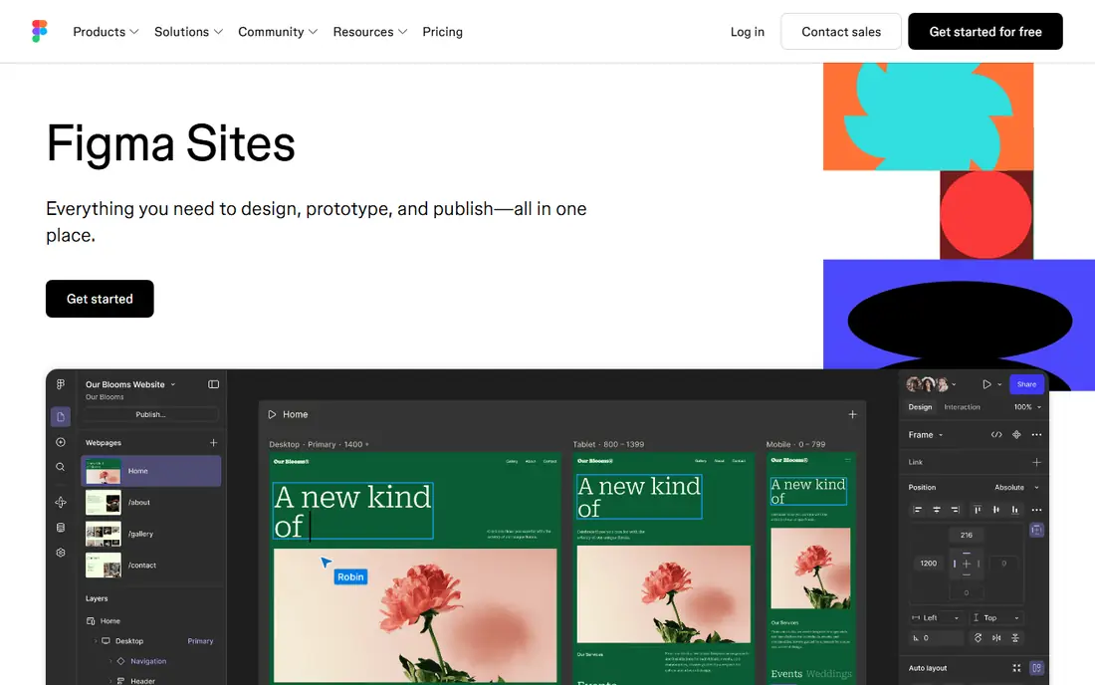Select the Home webpage thumbnail
The width and height of the screenshot is (1095, 685).
point(104,471)
